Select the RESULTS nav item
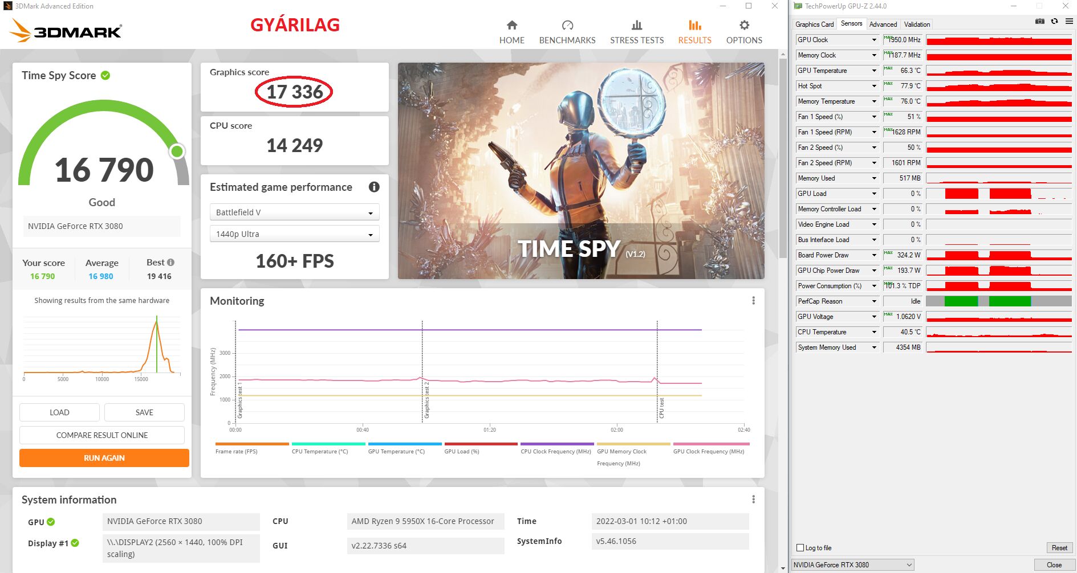This screenshot has width=1077, height=573. 694,32
